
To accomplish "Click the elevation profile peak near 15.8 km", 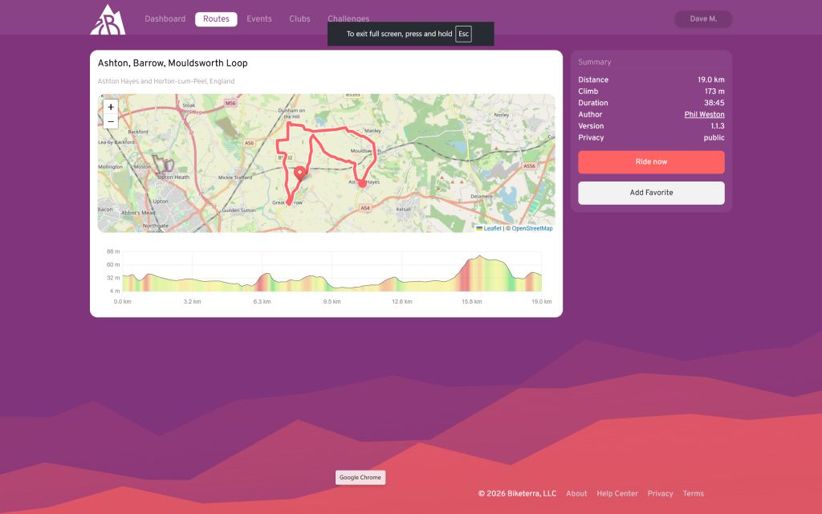I will pyautogui.click(x=478, y=259).
